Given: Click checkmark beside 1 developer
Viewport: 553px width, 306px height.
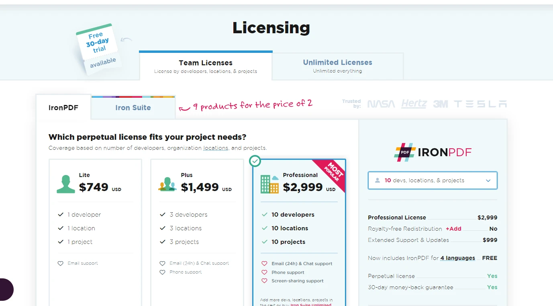Looking at the screenshot, I should [x=61, y=215].
